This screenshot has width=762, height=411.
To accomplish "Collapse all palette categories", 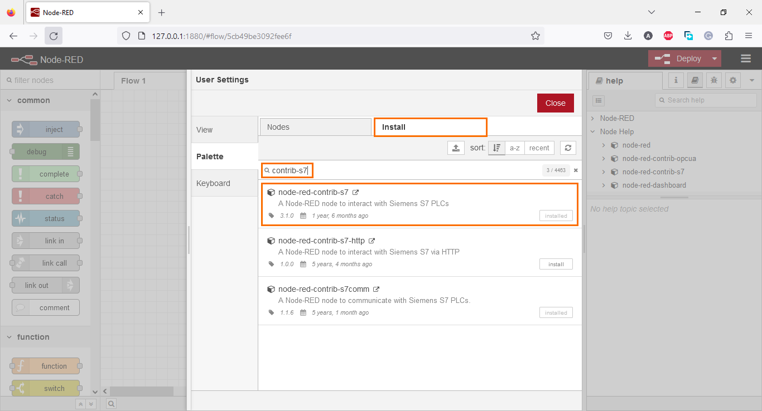I will point(81,404).
